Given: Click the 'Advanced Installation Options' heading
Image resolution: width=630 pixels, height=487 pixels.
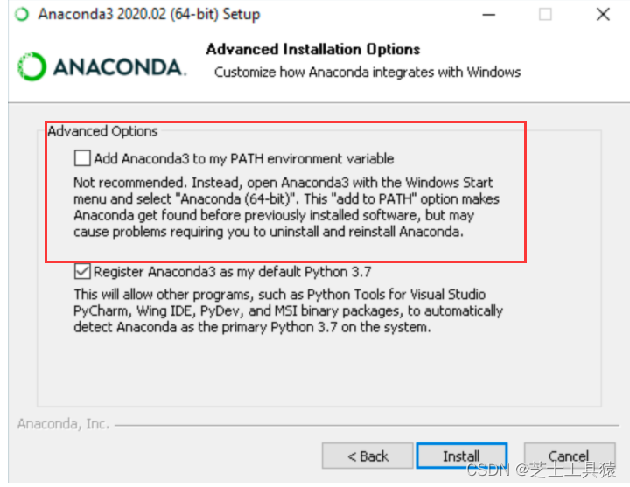Looking at the screenshot, I should coord(313,49).
